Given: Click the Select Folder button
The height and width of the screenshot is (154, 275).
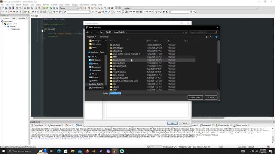Looking at the screenshot, I should tap(196, 98).
